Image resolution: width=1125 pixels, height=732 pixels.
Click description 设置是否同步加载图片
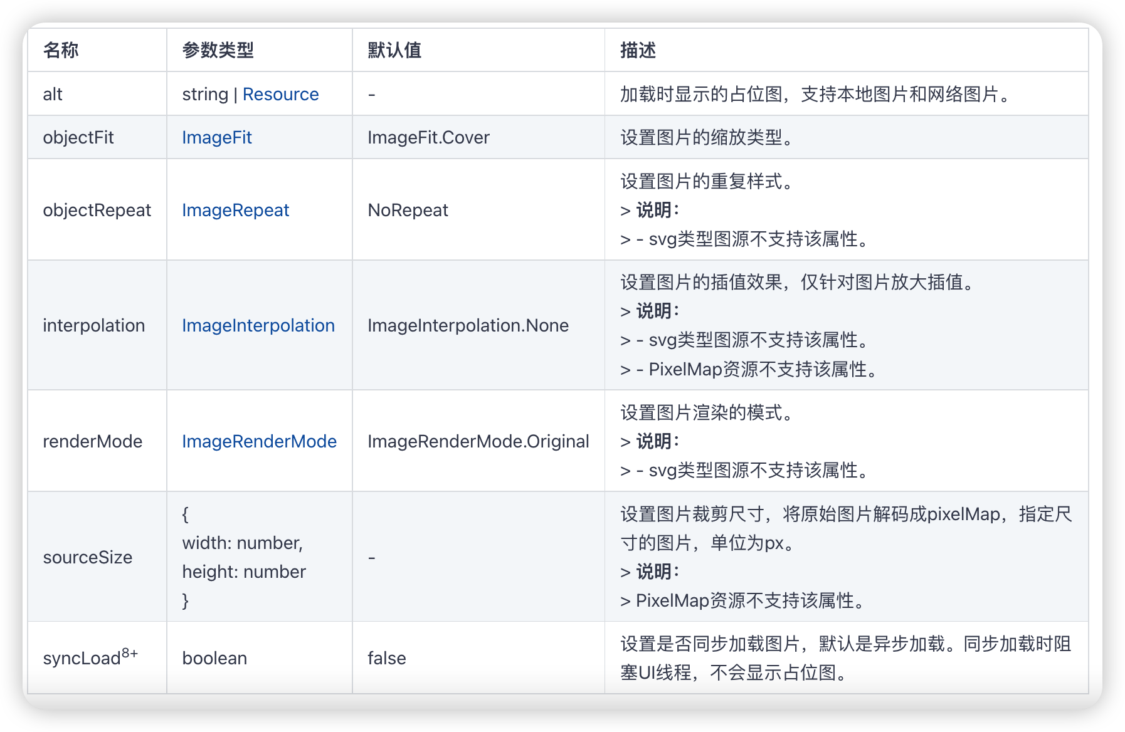click(846, 658)
